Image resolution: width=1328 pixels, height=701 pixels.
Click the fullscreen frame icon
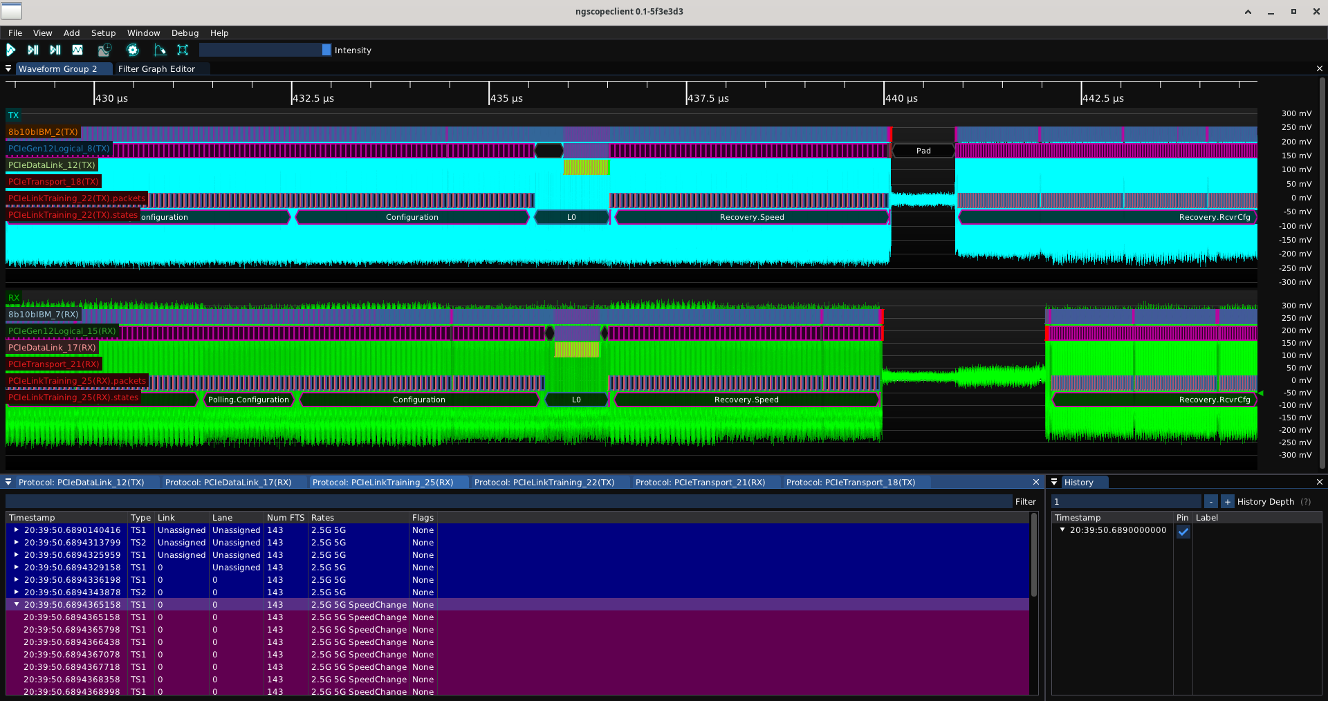click(183, 50)
